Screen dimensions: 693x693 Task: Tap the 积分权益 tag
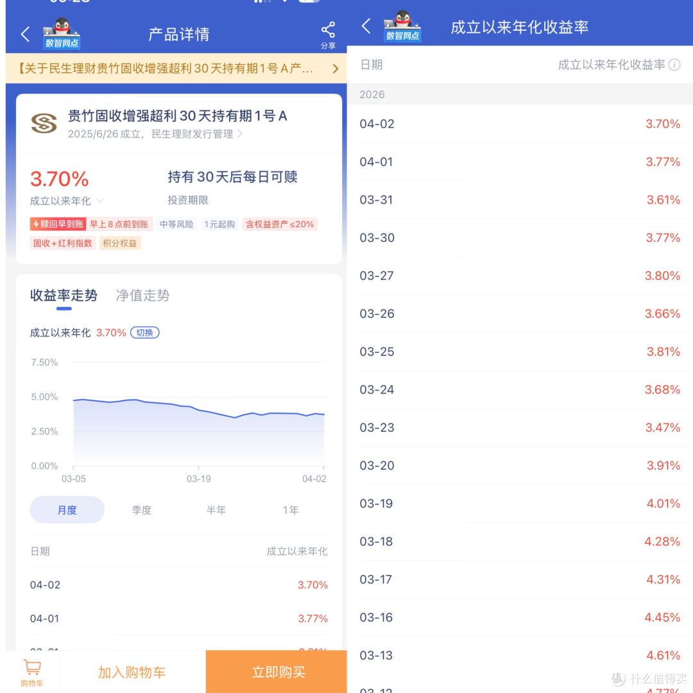(120, 243)
